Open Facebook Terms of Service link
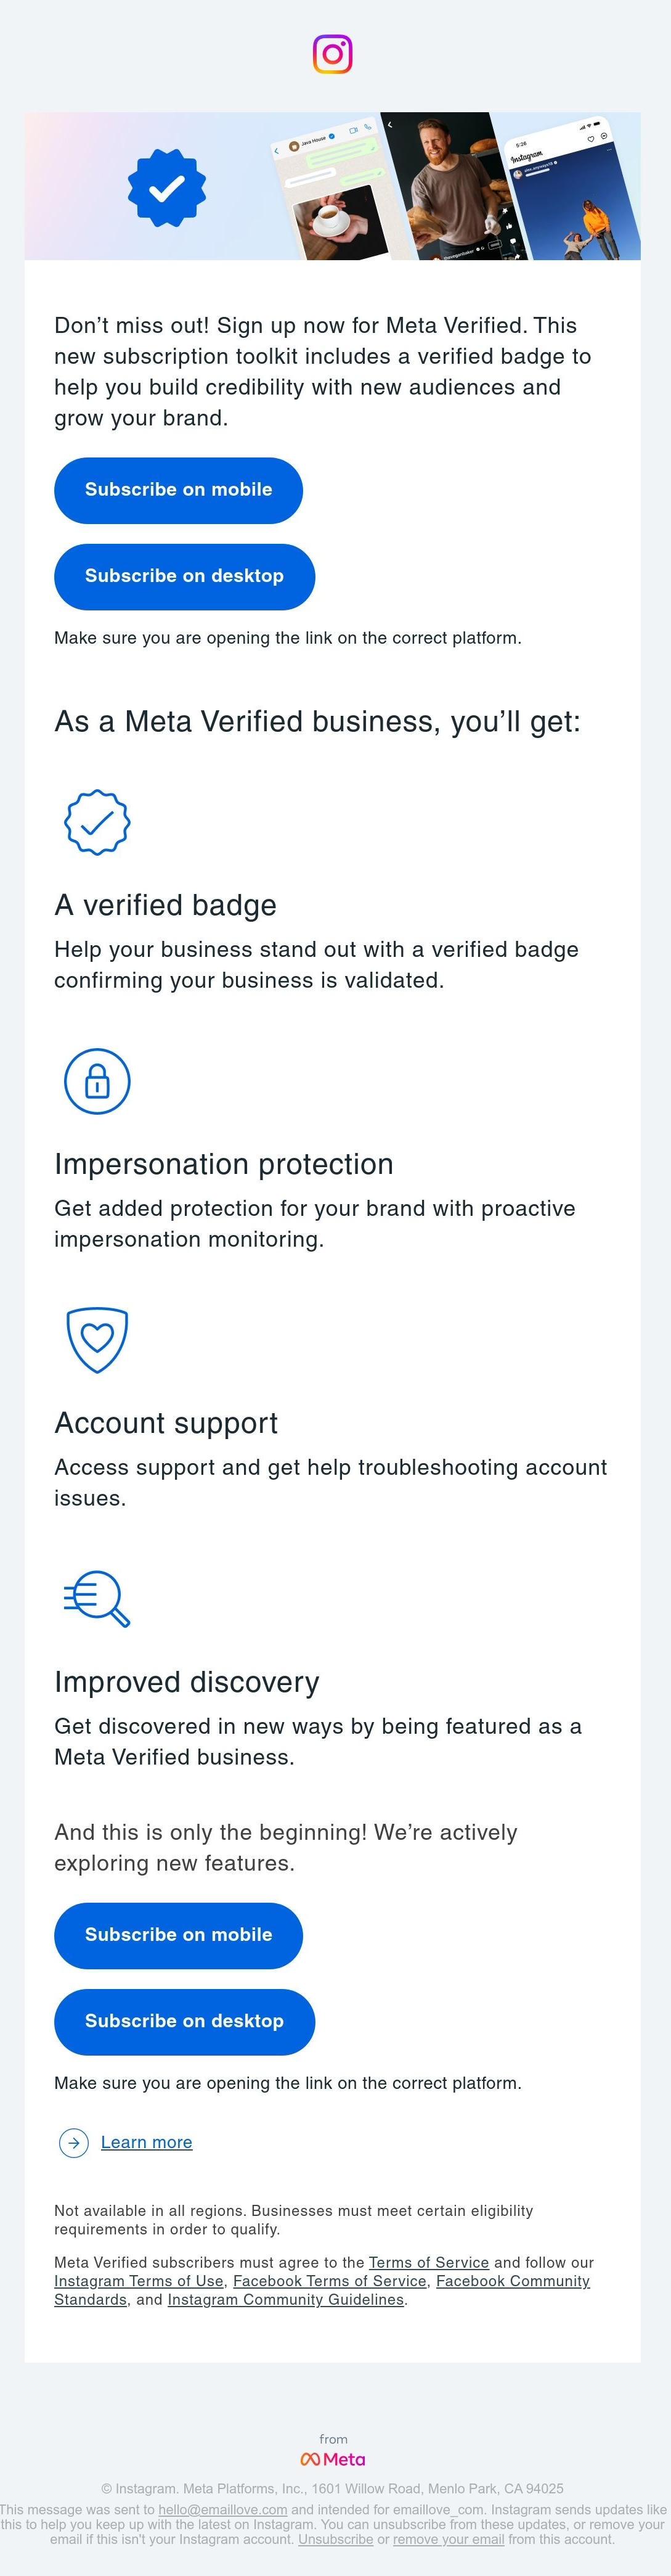 coord(330,2281)
